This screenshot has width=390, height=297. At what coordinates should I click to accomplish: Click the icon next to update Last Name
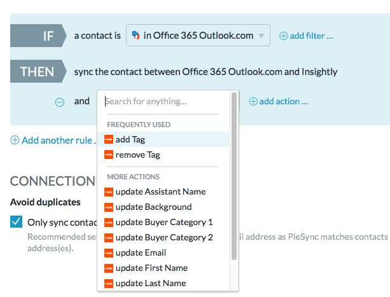(109, 284)
